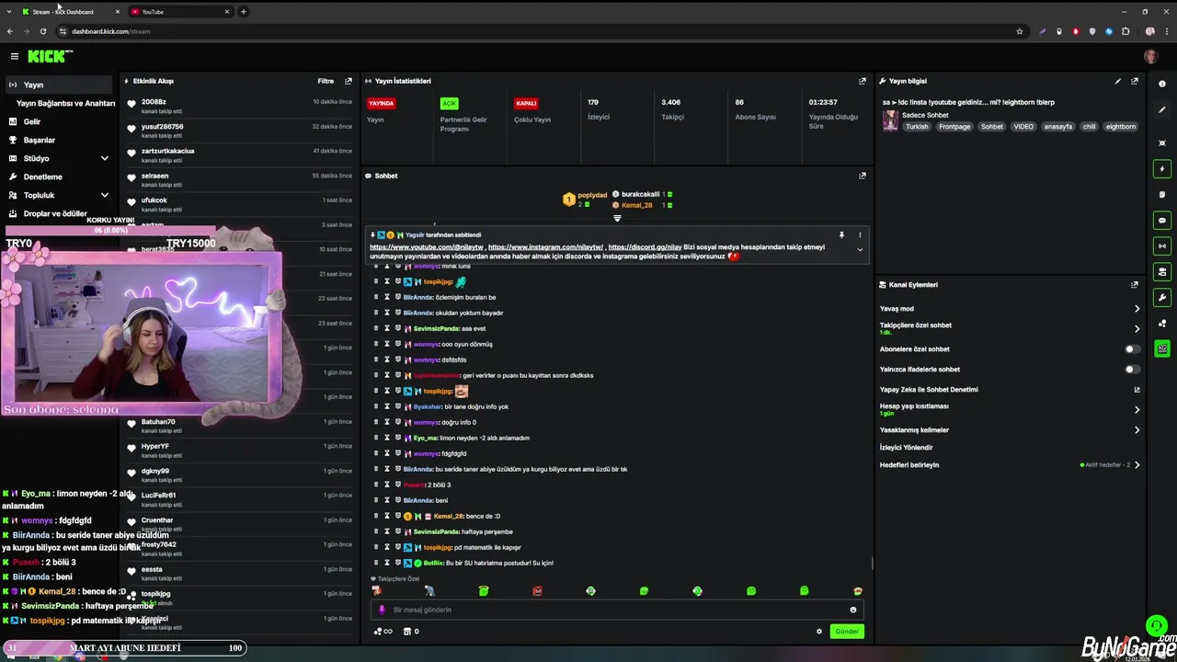Screen dimensions: 1177x662
Task: Open Yasaklanmış kelimeler settings
Action: [x=1137, y=430]
